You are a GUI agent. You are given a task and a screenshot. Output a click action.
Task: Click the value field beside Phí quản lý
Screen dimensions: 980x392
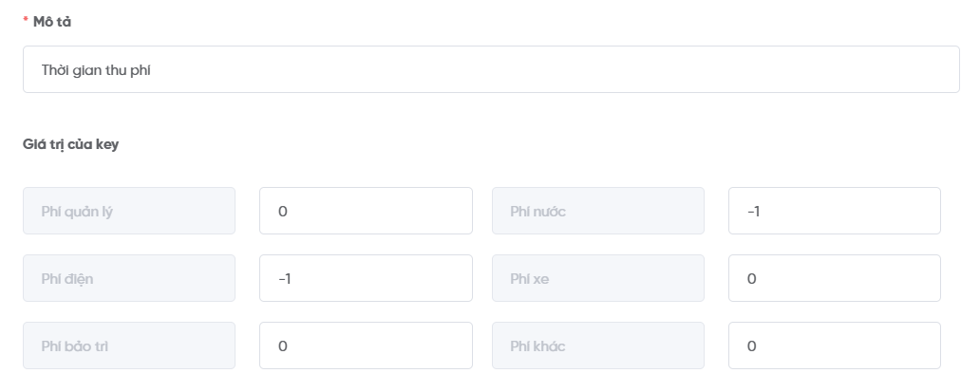click(x=366, y=211)
